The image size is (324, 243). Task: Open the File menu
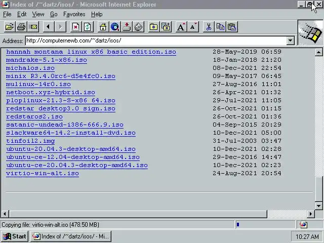click(7, 14)
